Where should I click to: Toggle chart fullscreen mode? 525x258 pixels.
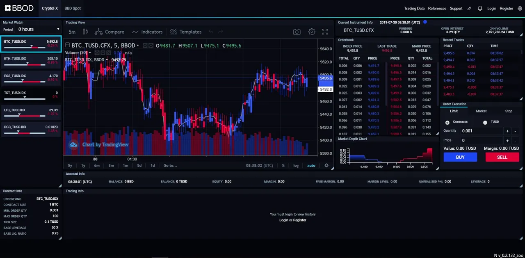[x=325, y=32]
